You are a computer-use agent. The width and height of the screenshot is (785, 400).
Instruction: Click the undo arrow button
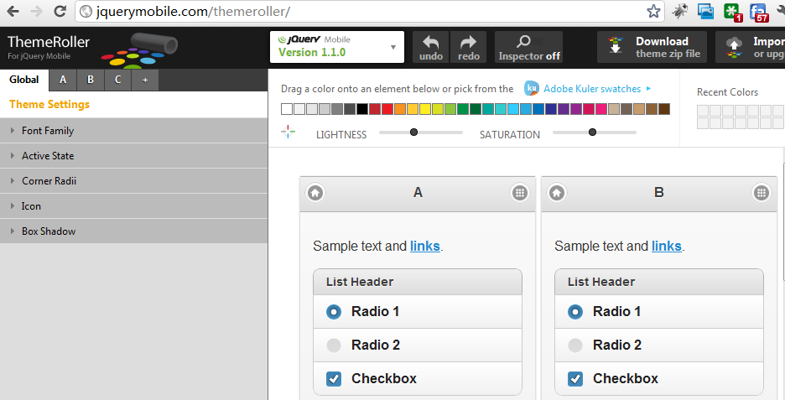(x=431, y=48)
